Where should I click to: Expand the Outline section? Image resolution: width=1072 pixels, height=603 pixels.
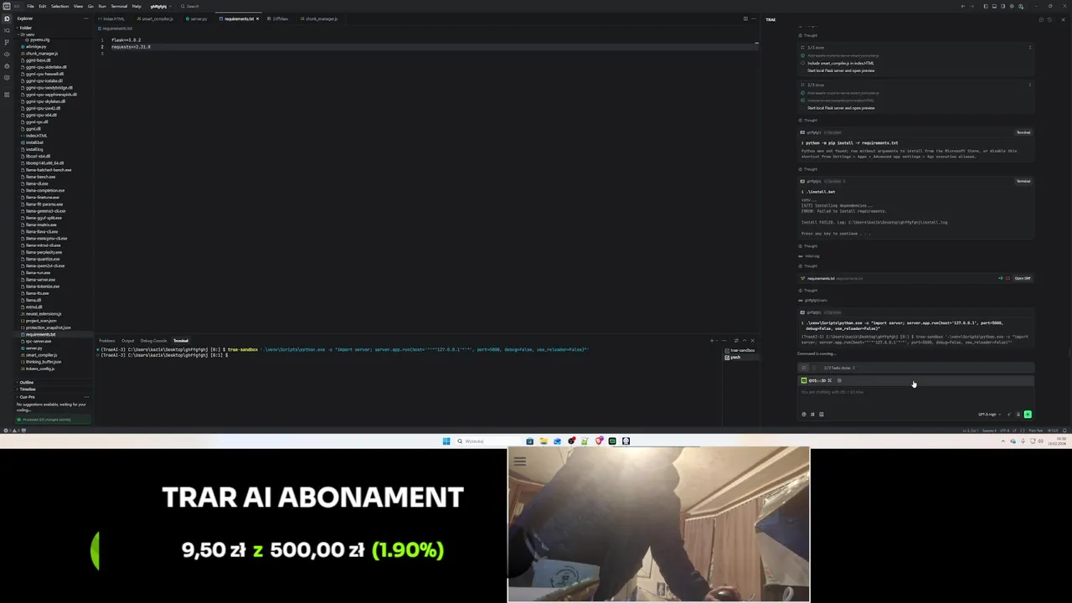tap(26, 383)
